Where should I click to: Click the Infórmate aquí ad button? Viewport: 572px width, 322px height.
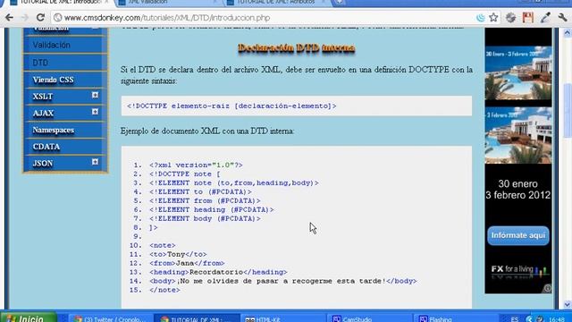tap(518, 235)
